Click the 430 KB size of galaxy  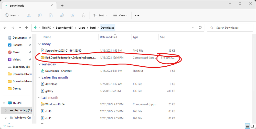tap(171, 91)
